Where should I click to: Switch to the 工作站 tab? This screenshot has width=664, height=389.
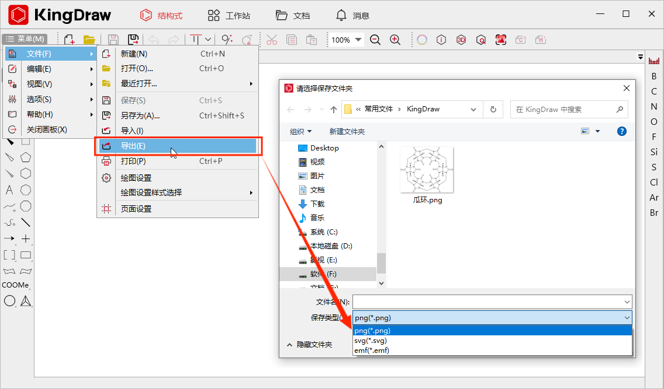coord(229,16)
